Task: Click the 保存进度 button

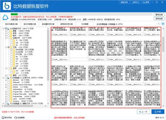Action: 159,19
